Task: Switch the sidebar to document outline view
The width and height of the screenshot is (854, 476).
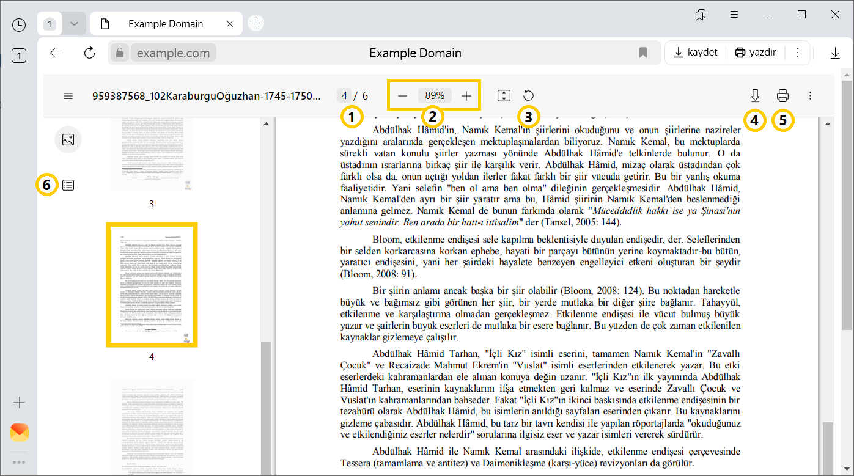Action: 68,185
